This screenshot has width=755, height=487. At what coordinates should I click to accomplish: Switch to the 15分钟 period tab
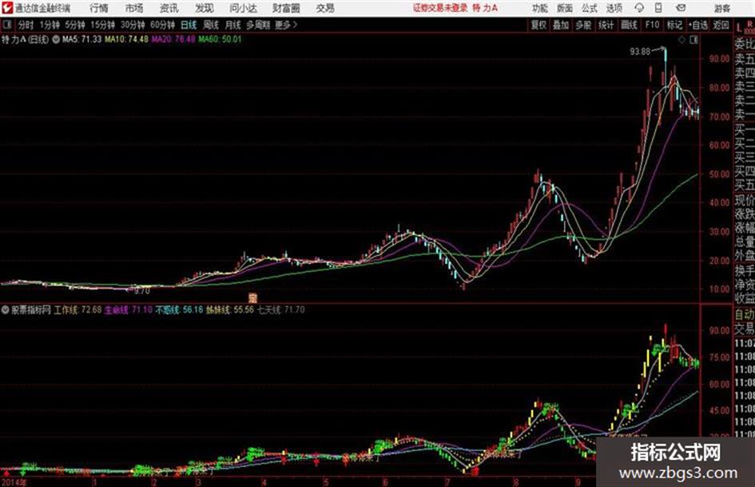(103, 25)
